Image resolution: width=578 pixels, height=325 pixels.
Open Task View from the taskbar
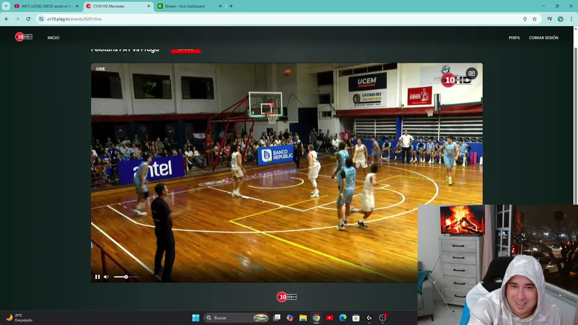[x=277, y=318]
